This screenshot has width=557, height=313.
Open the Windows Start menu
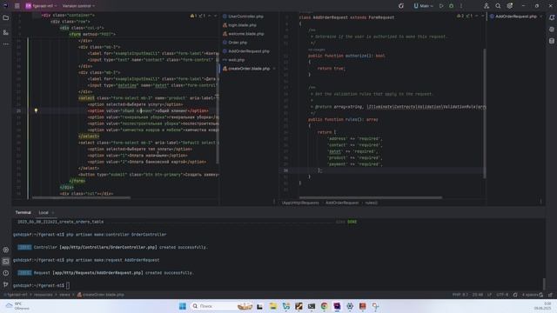(183, 306)
